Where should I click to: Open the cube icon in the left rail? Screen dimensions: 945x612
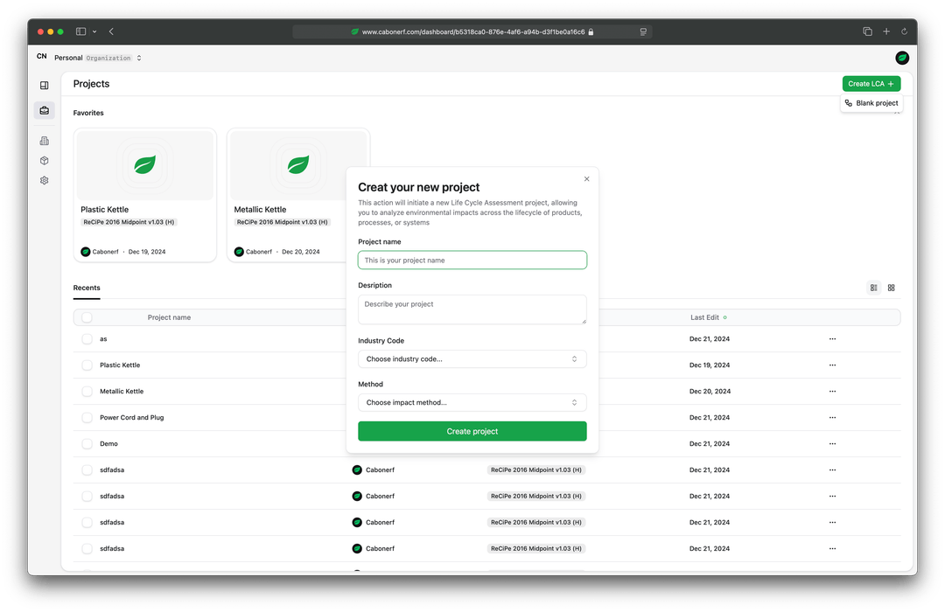pos(44,161)
